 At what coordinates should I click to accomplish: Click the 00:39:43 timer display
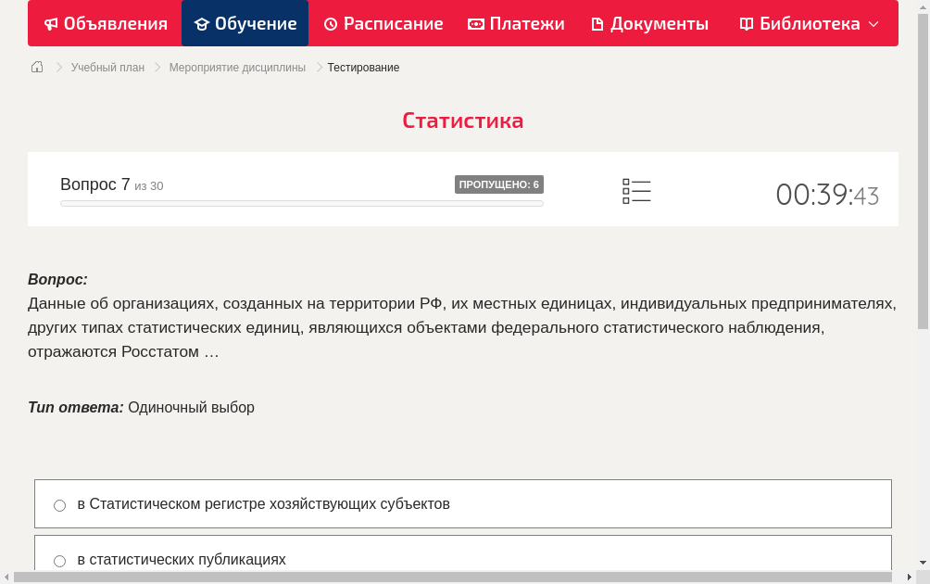coord(827,195)
